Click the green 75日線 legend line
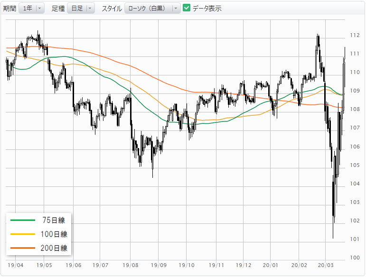Viewport: 366px width, 277px height. coord(23,220)
